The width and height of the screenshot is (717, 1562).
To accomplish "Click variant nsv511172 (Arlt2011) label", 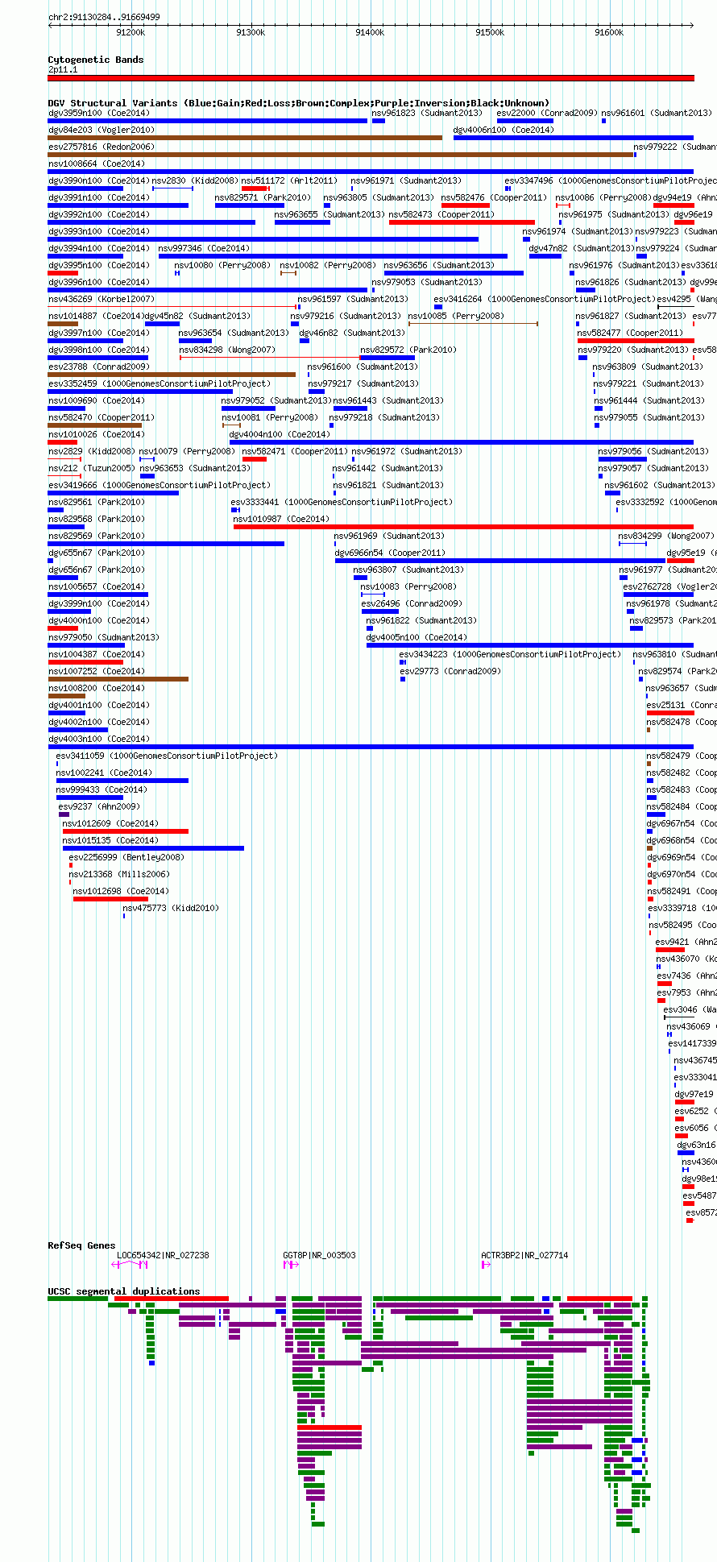I will (x=289, y=180).
